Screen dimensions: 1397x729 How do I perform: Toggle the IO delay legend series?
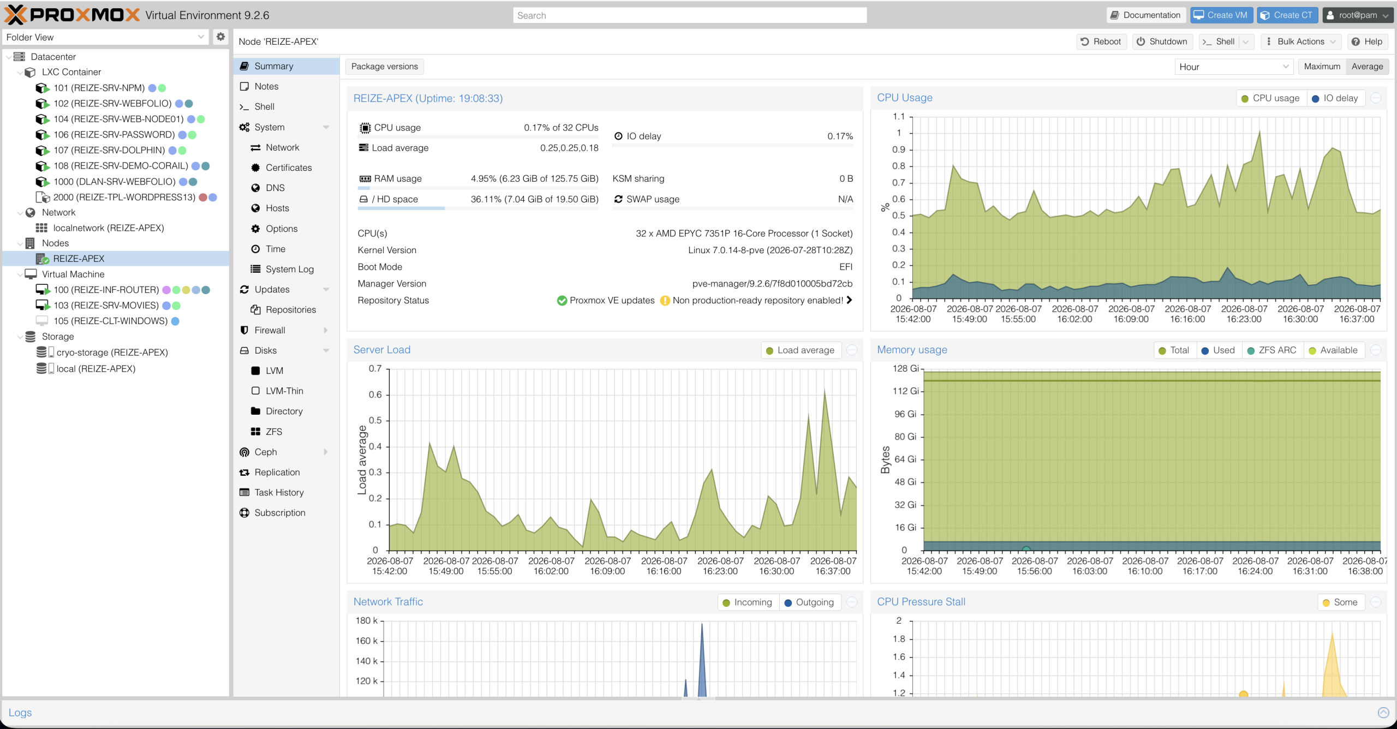tap(1335, 98)
